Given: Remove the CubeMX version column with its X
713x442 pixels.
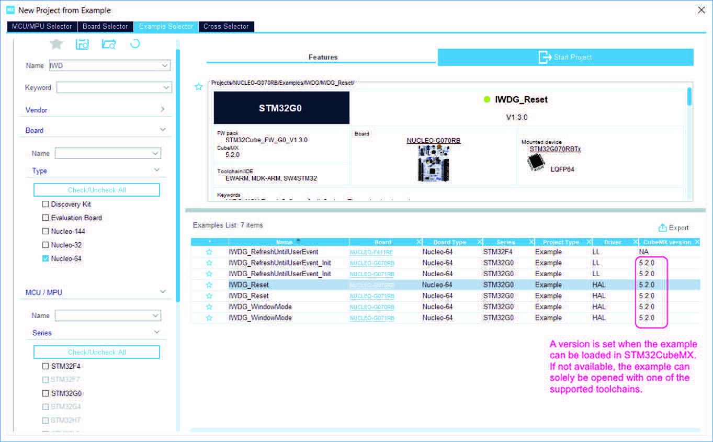Looking at the screenshot, I should [697, 242].
